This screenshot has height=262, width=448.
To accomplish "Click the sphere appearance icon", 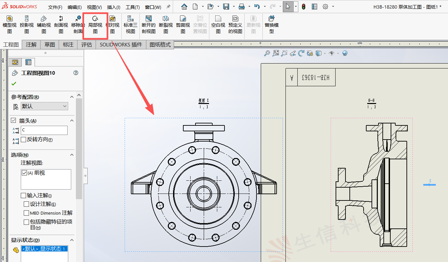I will (x=345, y=53).
